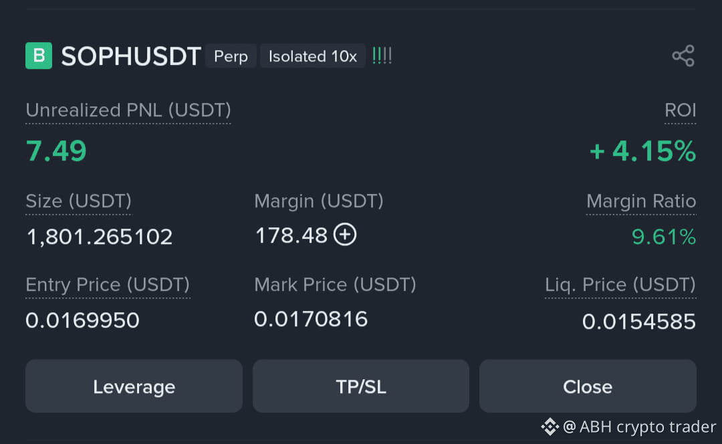Expand the Size (USDT) unit selector
Image resolution: width=722 pixels, height=444 pixels.
[78, 201]
